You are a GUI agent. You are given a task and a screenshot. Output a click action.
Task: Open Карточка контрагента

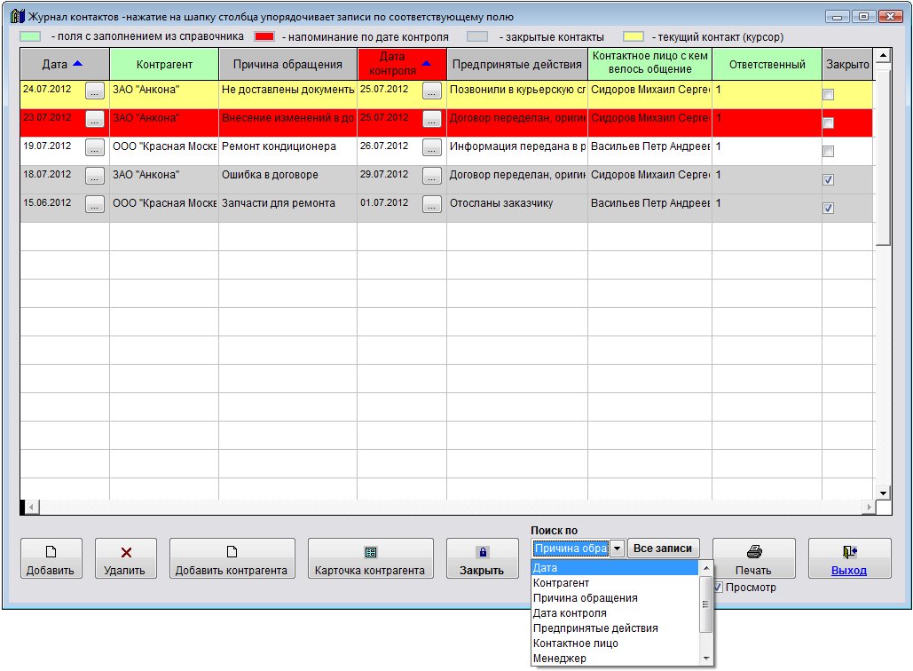click(x=370, y=558)
